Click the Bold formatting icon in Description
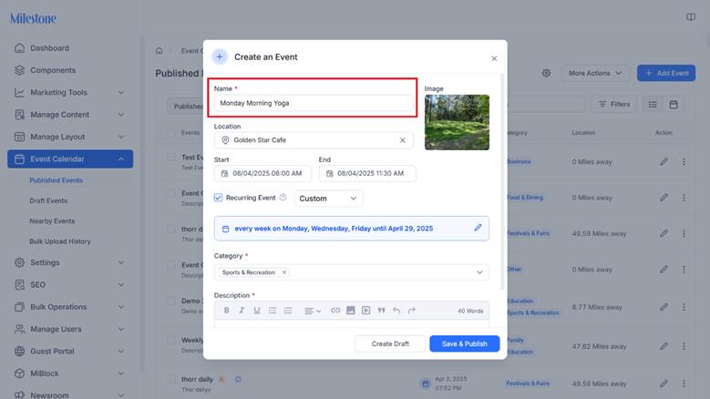Viewport: 710px width, 399px height. (226, 311)
